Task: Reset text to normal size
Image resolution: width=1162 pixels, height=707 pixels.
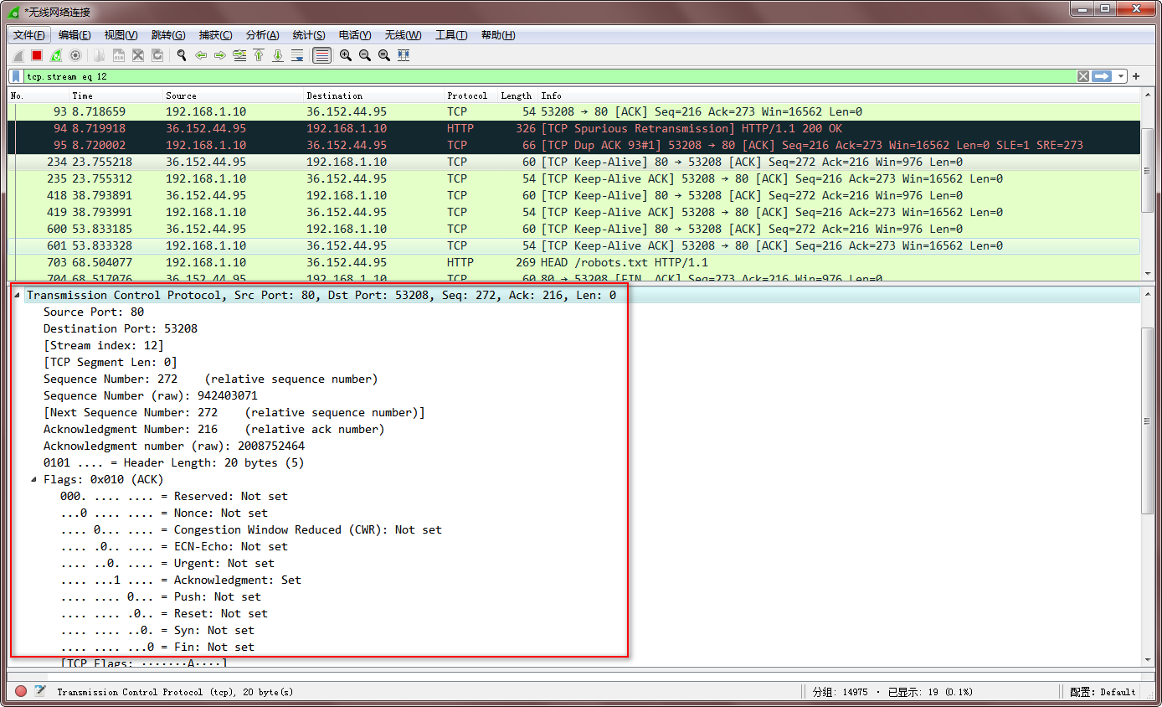Action: point(384,55)
